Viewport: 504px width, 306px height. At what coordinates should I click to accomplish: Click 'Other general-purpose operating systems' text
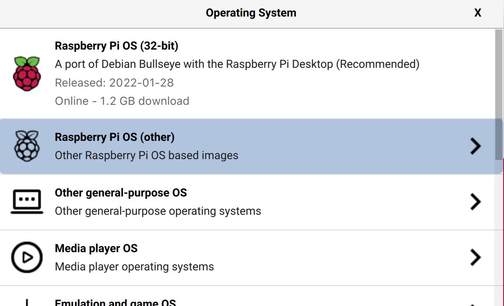coord(158,211)
